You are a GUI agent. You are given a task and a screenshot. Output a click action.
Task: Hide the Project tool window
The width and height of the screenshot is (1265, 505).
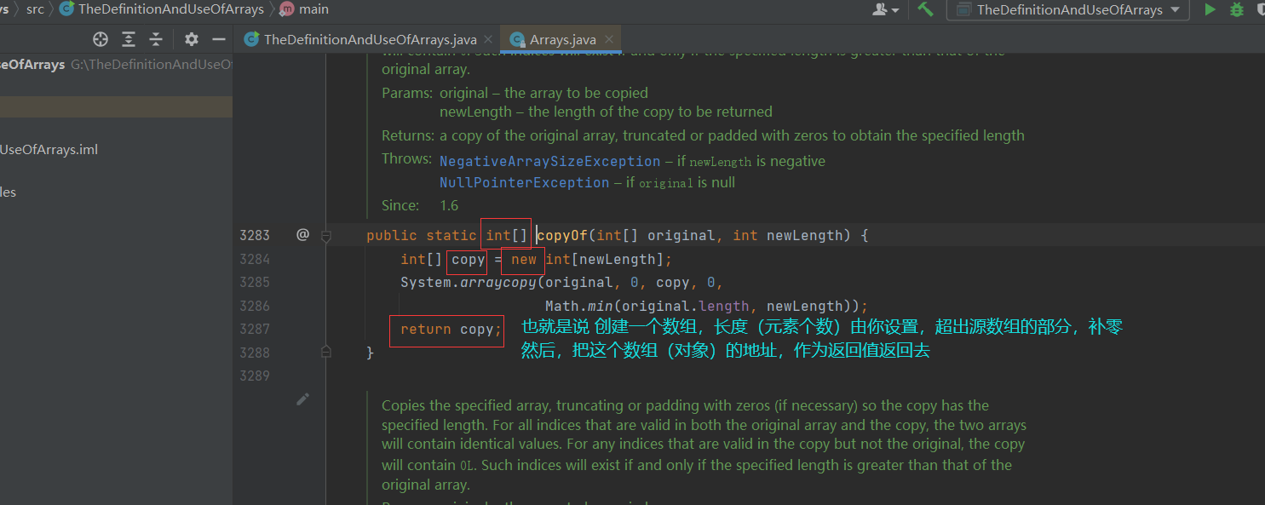pyautogui.click(x=219, y=39)
